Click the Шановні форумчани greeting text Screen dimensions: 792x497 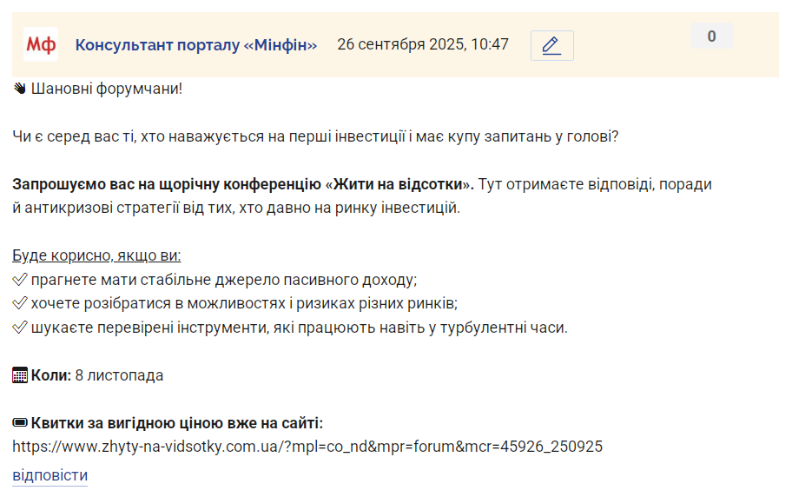coord(107,89)
